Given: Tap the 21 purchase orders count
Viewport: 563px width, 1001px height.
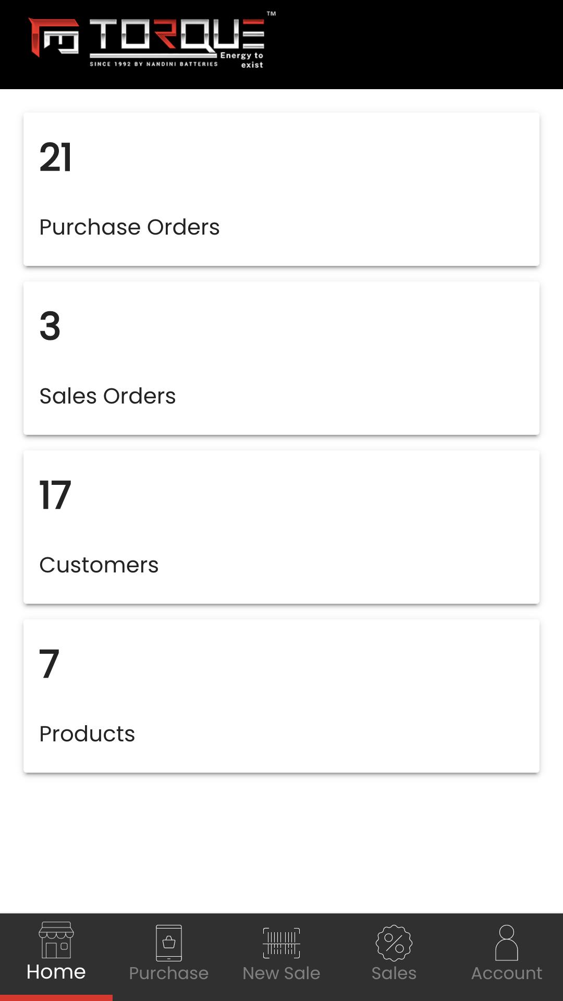Looking at the screenshot, I should [55, 157].
